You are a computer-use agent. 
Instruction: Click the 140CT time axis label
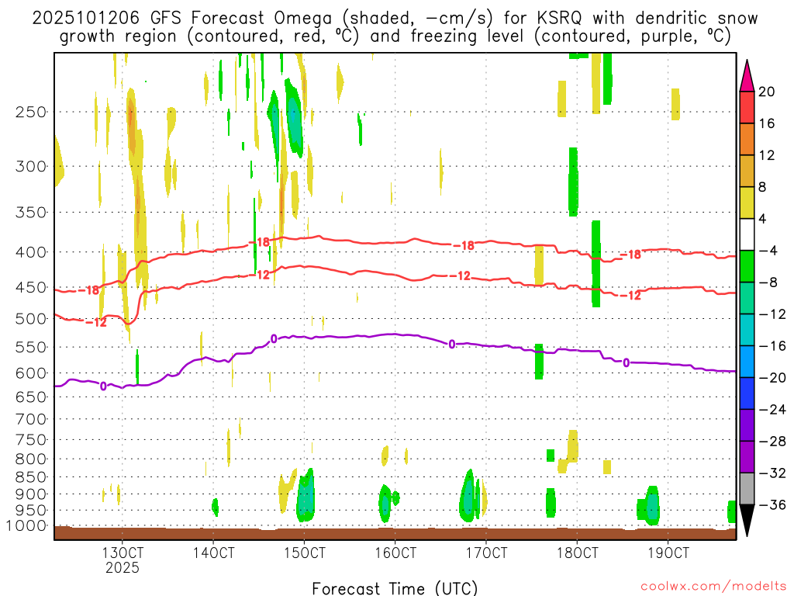click(x=213, y=553)
